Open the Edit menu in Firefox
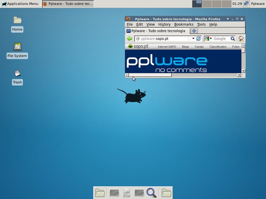The image size is (266, 199). [x=140, y=24]
